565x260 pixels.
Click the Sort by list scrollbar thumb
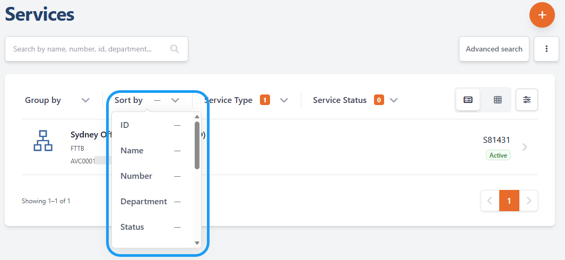coord(197,145)
